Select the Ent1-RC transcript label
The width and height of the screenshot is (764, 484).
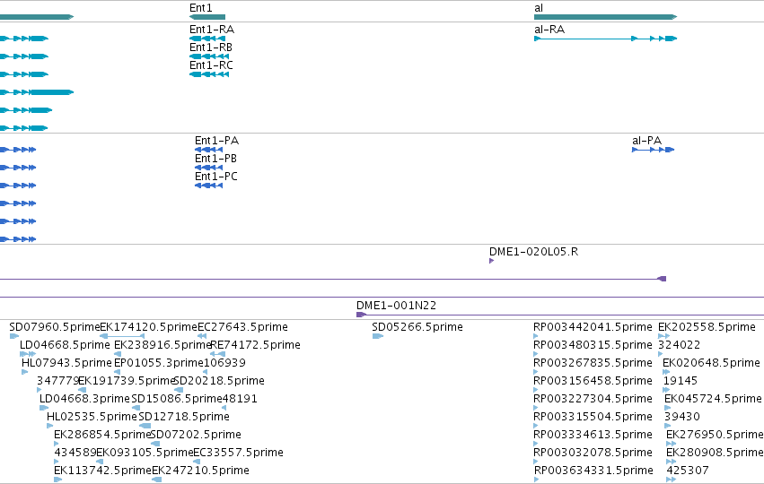pos(212,65)
